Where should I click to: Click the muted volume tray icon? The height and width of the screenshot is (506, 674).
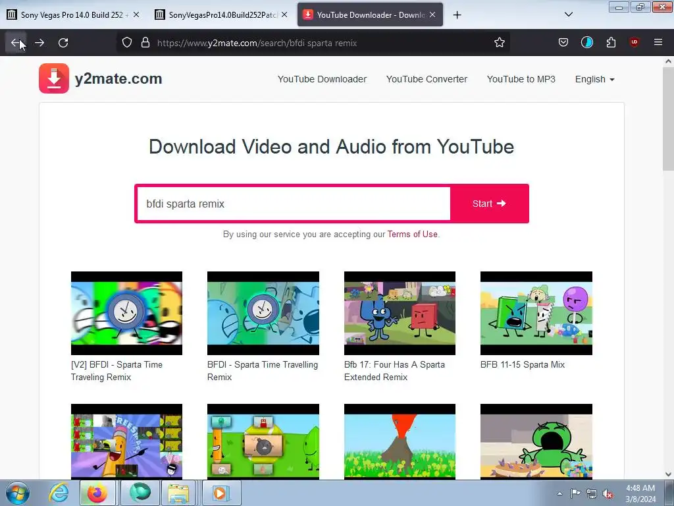click(608, 493)
